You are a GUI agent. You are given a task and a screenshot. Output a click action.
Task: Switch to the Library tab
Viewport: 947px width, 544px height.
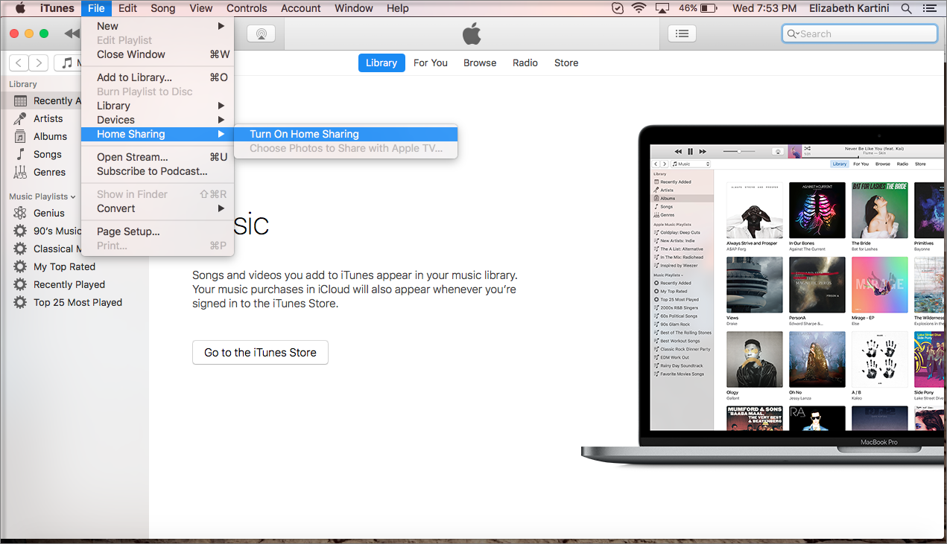point(381,63)
